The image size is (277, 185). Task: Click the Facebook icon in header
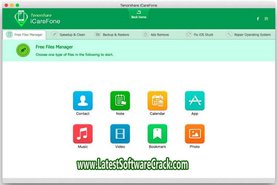[258, 18]
